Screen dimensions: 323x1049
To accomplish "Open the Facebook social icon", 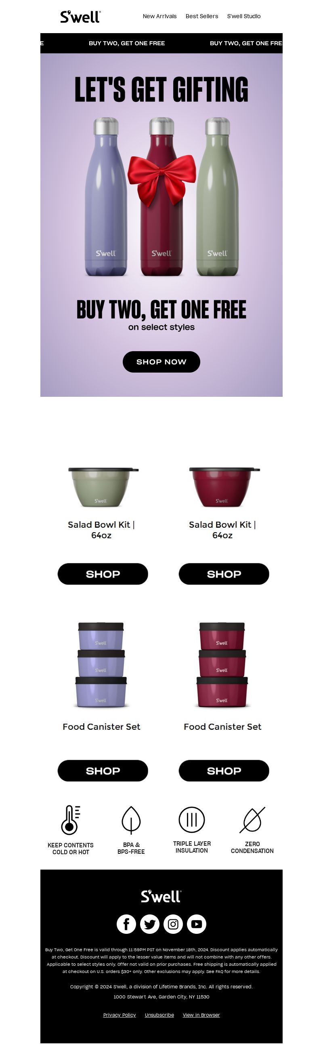I will [x=126, y=924].
